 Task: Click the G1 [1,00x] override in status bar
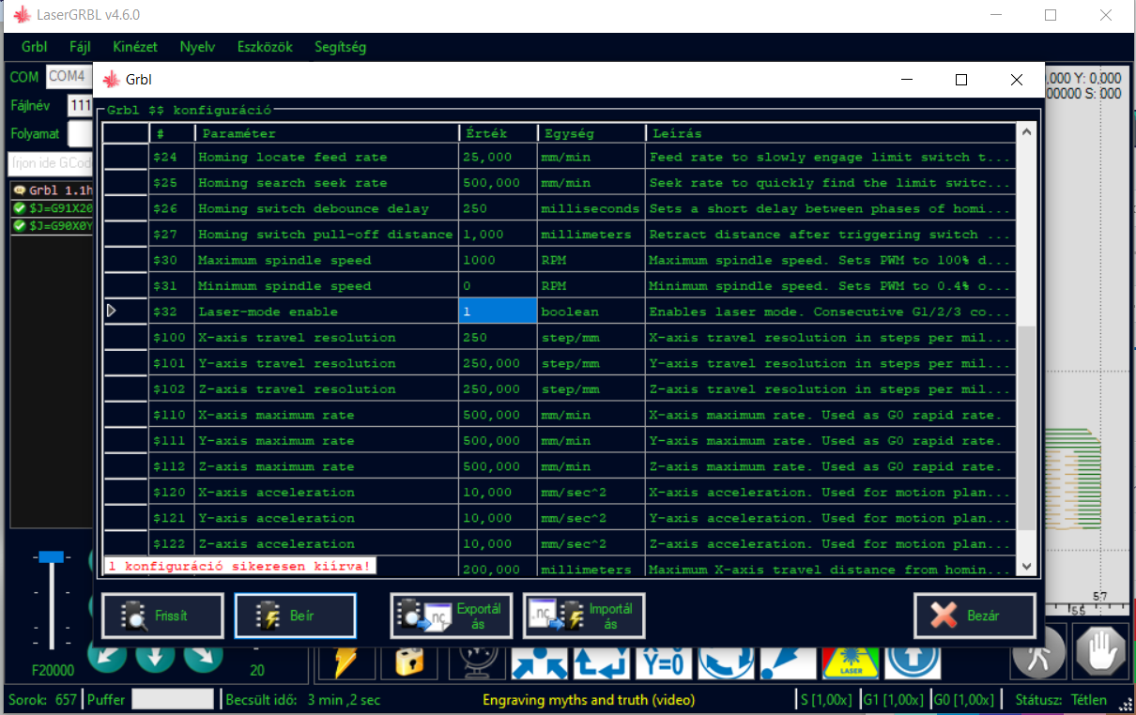893,700
